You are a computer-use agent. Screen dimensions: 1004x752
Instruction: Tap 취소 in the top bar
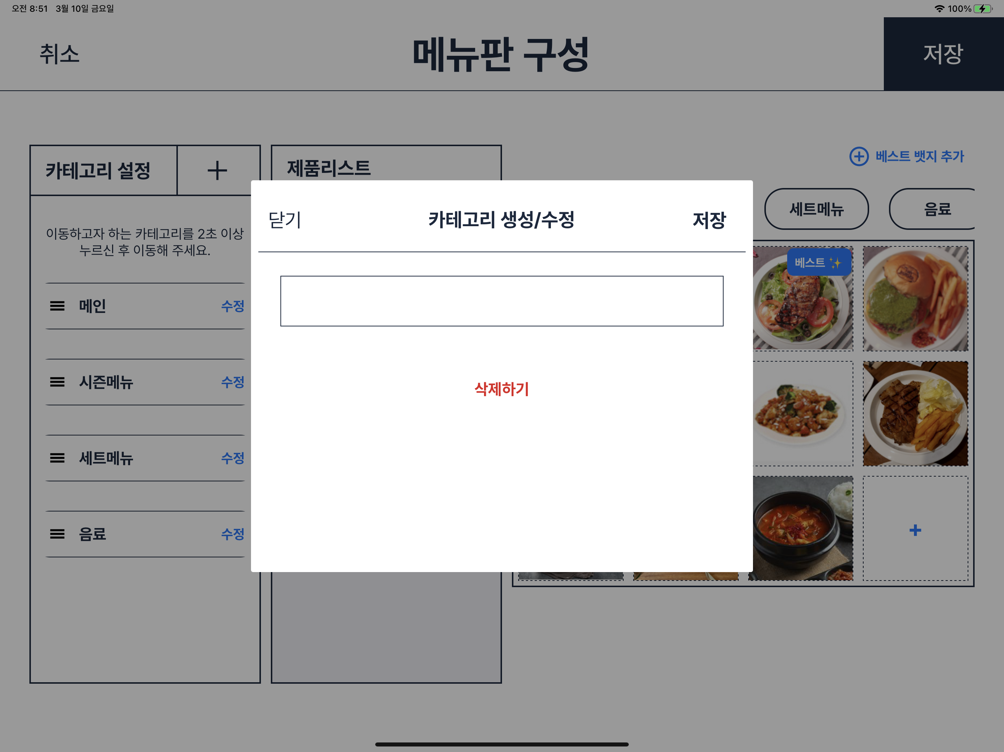[60, 54]
